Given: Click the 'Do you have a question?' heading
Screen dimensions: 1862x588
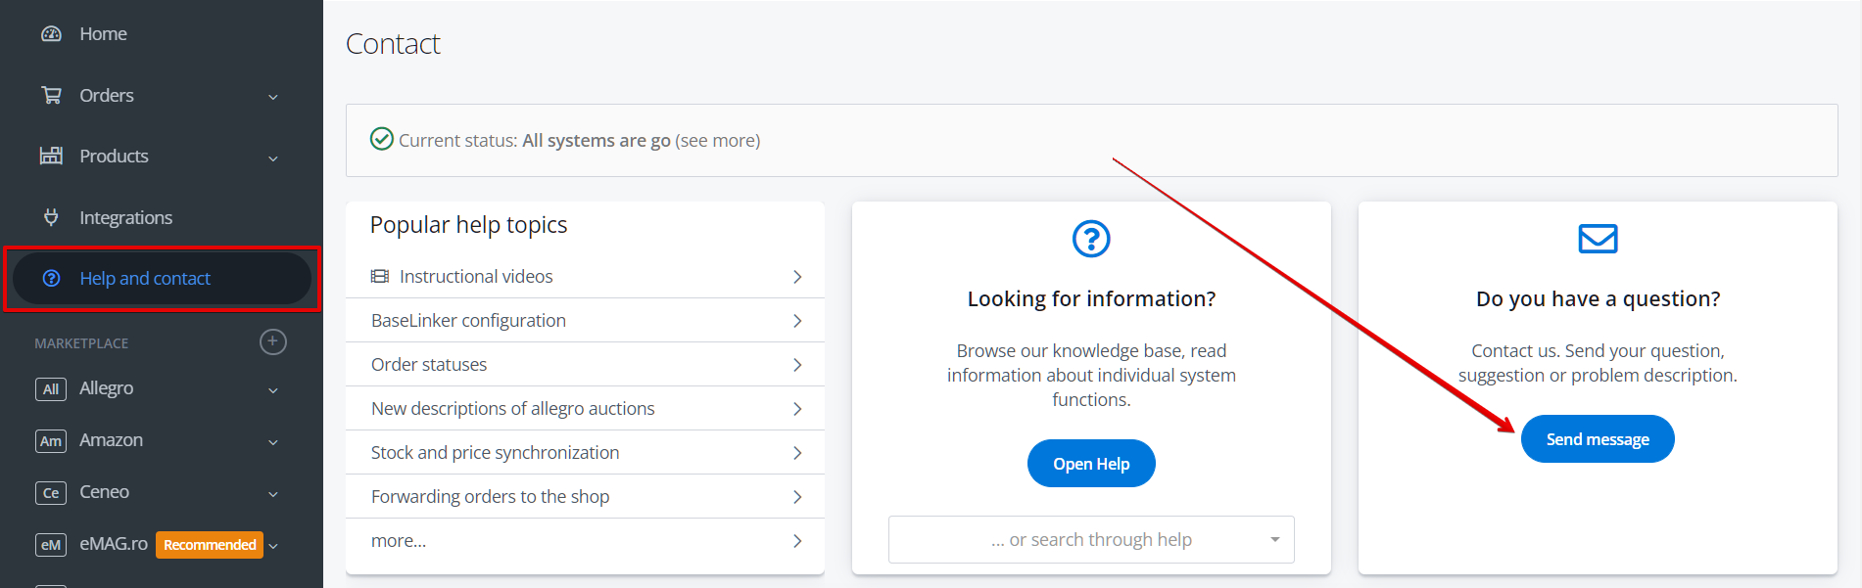Looking at the screenshot, I should pyautogui.click(x=1598, y=299).
